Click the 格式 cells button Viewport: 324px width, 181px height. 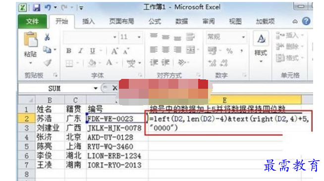click(289, 58)
